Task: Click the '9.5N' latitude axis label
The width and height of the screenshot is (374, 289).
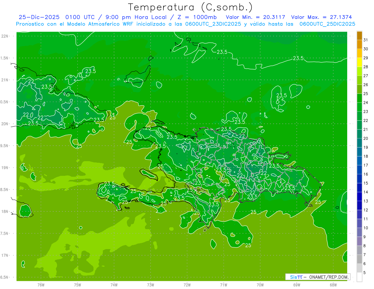Action: pos(5,146)
